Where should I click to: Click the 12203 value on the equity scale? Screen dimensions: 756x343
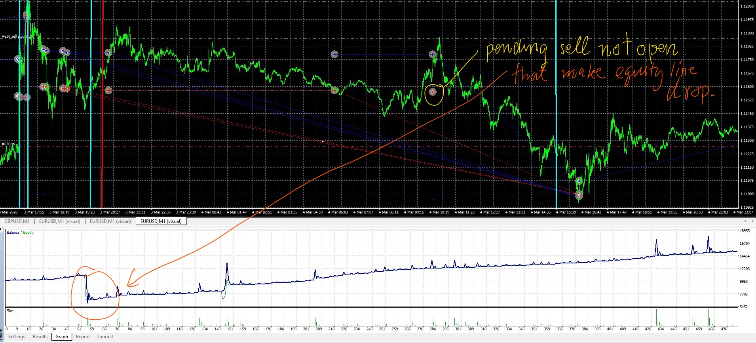pyautogui.click(x=745, y=269)
